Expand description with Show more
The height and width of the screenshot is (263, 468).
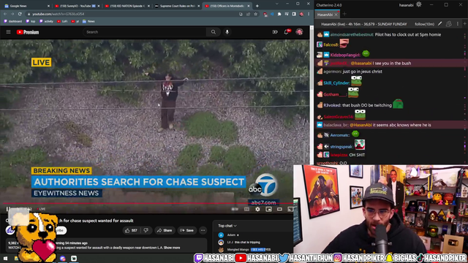click(x=172, y=248)
